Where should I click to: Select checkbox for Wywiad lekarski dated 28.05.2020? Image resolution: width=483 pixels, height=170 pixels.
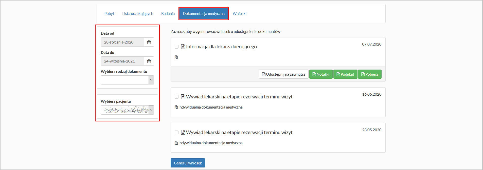click(x=177, y=133)
